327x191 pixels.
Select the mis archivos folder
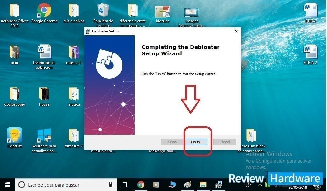pos(74,13)
